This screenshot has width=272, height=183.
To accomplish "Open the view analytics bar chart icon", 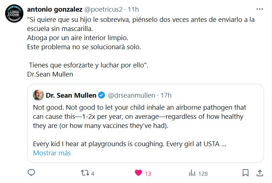I will 192,173.
